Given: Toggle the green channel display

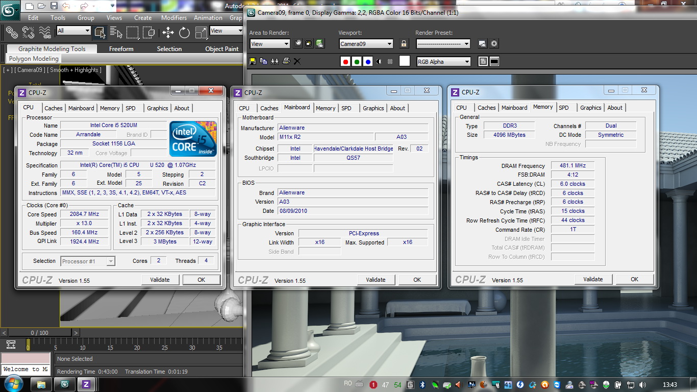Looking at the screenshot, I should click(357, 62).
